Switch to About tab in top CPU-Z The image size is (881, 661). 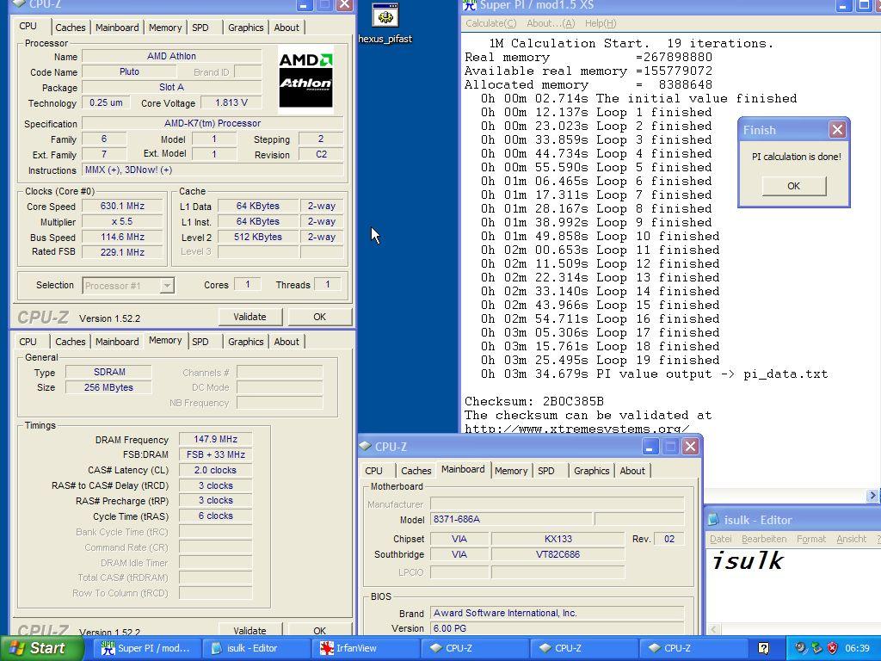(286, 28)
